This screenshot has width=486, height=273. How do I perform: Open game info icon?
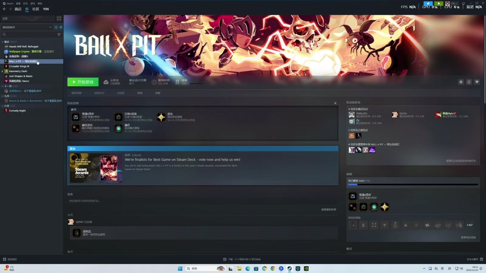point(469,82)
